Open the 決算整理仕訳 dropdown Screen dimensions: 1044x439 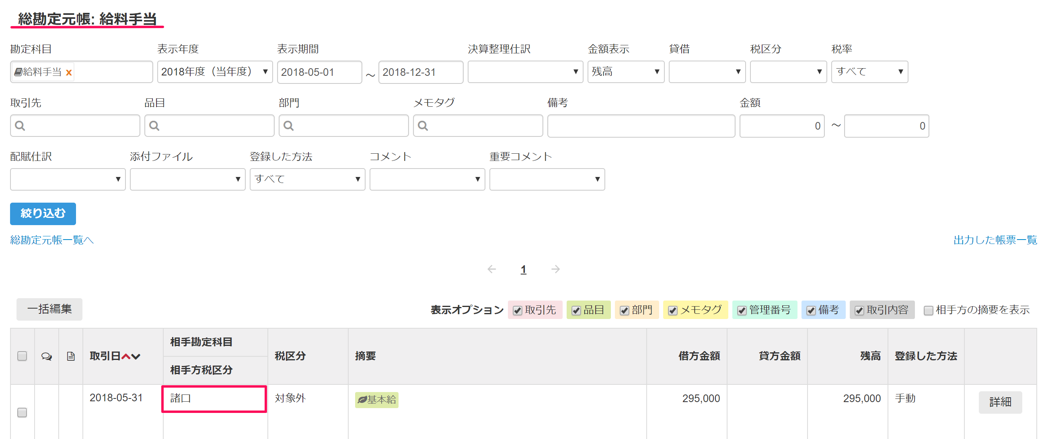(525, 72)
